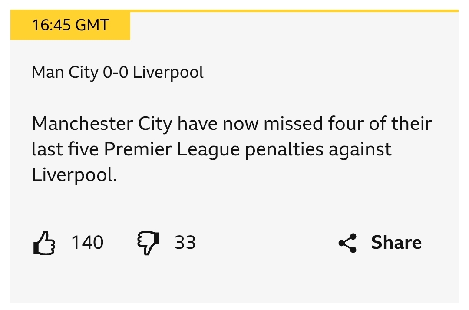Click the word against in the post
This screenshot has width=469, height=310.
(360, 149)
